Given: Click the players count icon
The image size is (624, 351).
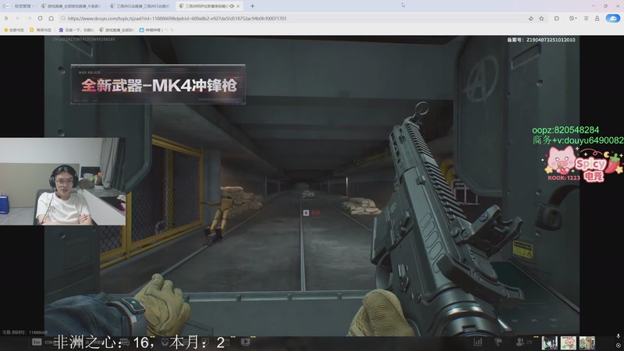Looking at the screenshot, I should point(523,342).
